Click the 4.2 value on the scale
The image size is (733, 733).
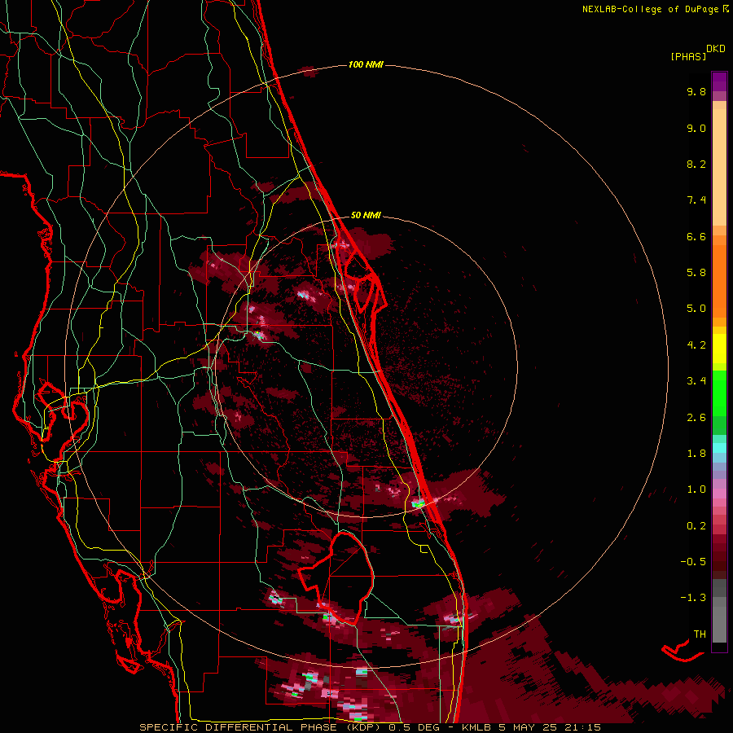pyautogui.click(x=696, y=345)
